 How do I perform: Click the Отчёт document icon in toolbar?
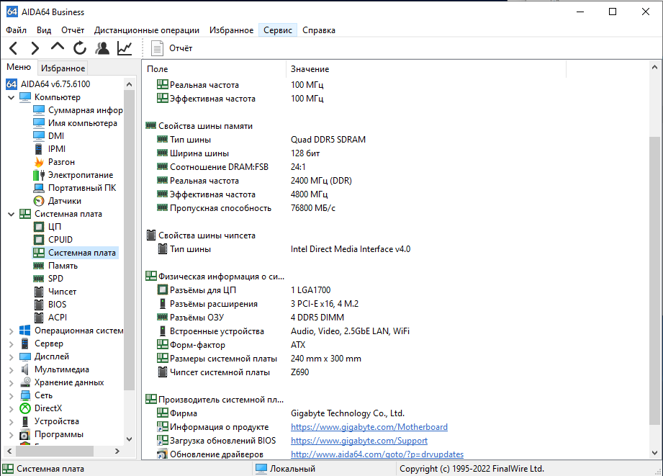(x=157, y=48)
